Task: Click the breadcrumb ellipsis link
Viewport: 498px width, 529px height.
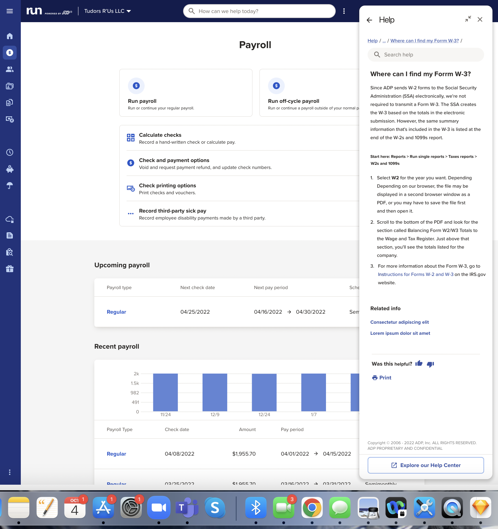Action: pos(384,41)
